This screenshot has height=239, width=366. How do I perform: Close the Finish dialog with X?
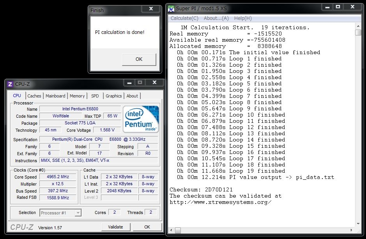tap(151, 9)
